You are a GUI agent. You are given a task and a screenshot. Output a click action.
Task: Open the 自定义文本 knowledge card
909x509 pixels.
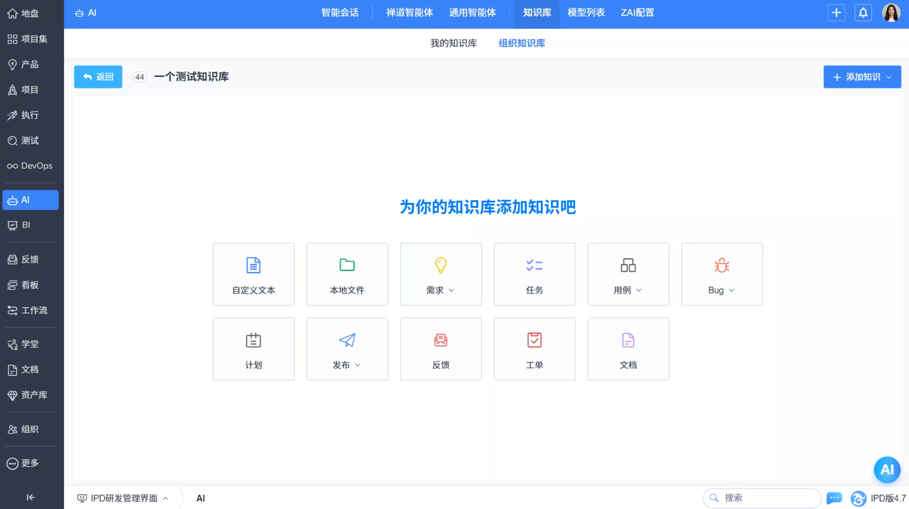(253, 274)
